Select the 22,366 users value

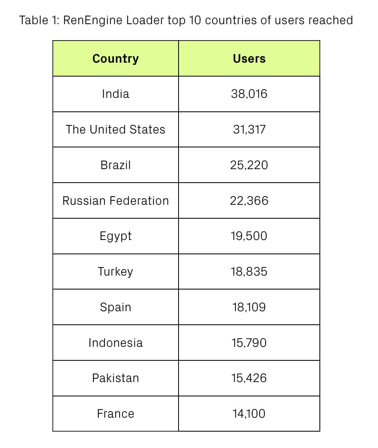pos(249,201)
